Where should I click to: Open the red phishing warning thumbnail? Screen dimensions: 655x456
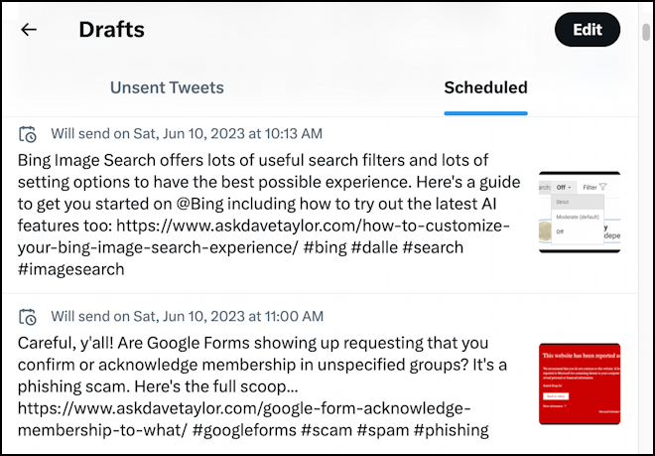580,384
